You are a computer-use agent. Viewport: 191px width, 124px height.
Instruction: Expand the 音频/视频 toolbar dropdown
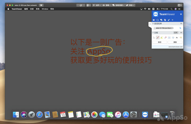click(117, 5)
